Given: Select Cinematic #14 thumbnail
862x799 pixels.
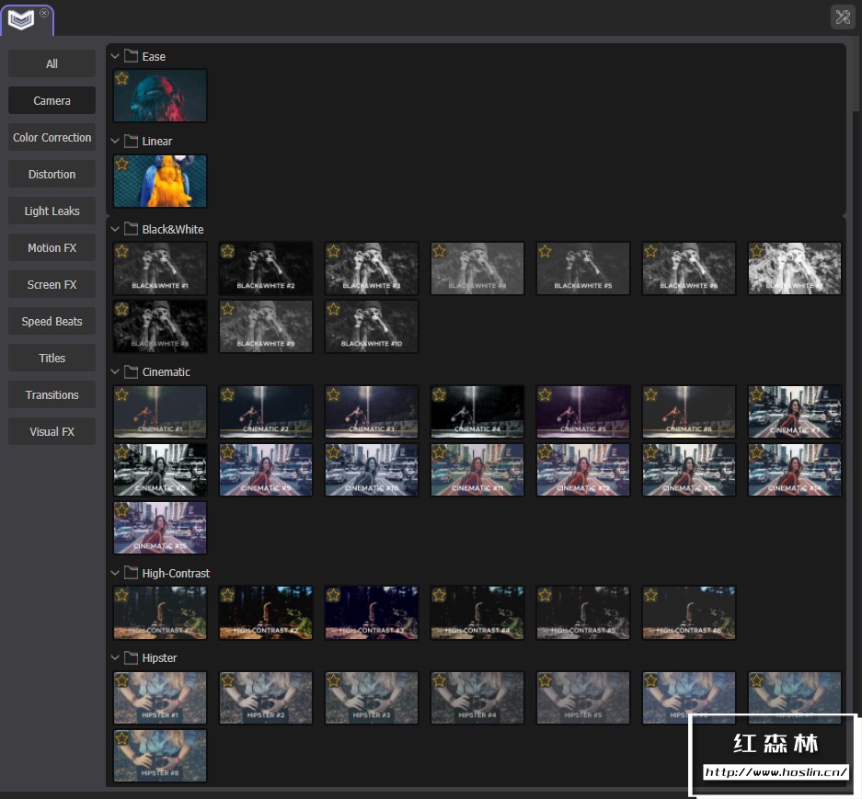Looking at the screenshot, I should 795,470.
